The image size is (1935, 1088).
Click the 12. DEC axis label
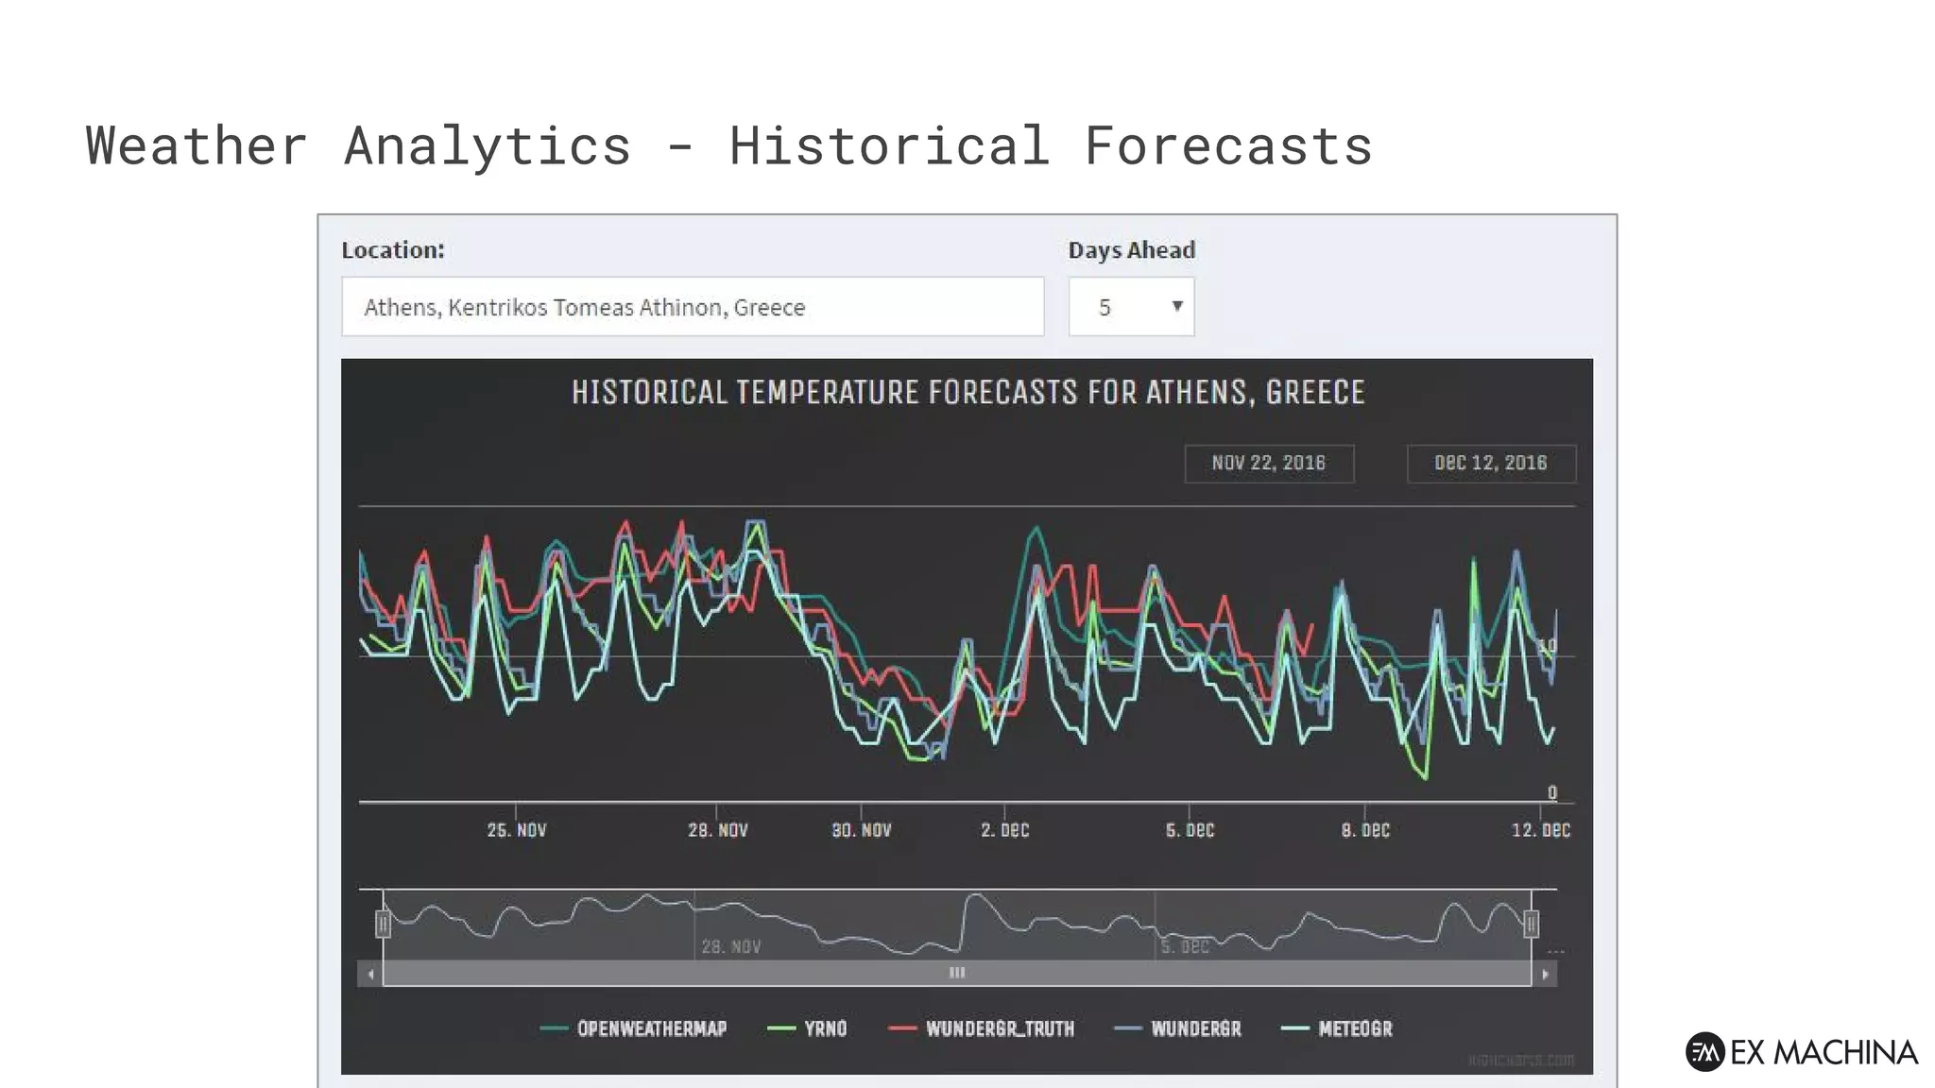pyautogui.click(x=1541, y=830)
